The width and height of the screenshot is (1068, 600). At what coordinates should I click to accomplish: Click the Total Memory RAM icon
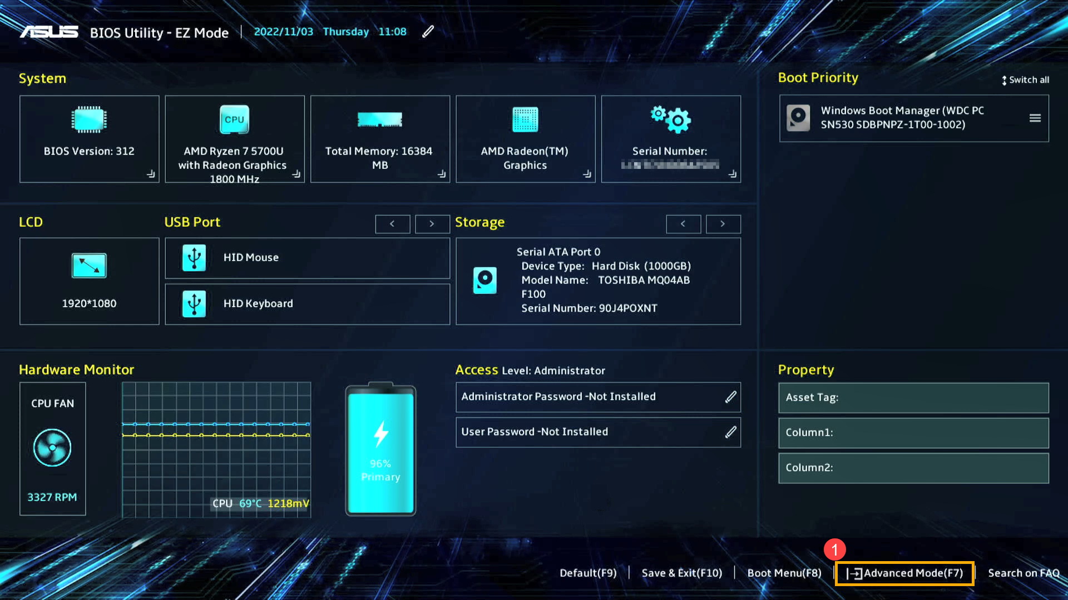[380, 119]
